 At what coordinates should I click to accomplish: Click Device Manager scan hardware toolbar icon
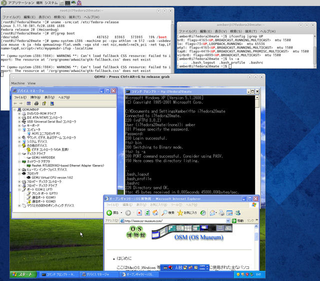click(x=52, y=103)
